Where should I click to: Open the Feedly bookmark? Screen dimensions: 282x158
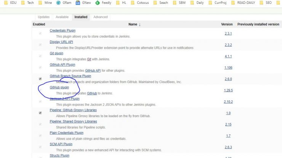coord(103,3)
